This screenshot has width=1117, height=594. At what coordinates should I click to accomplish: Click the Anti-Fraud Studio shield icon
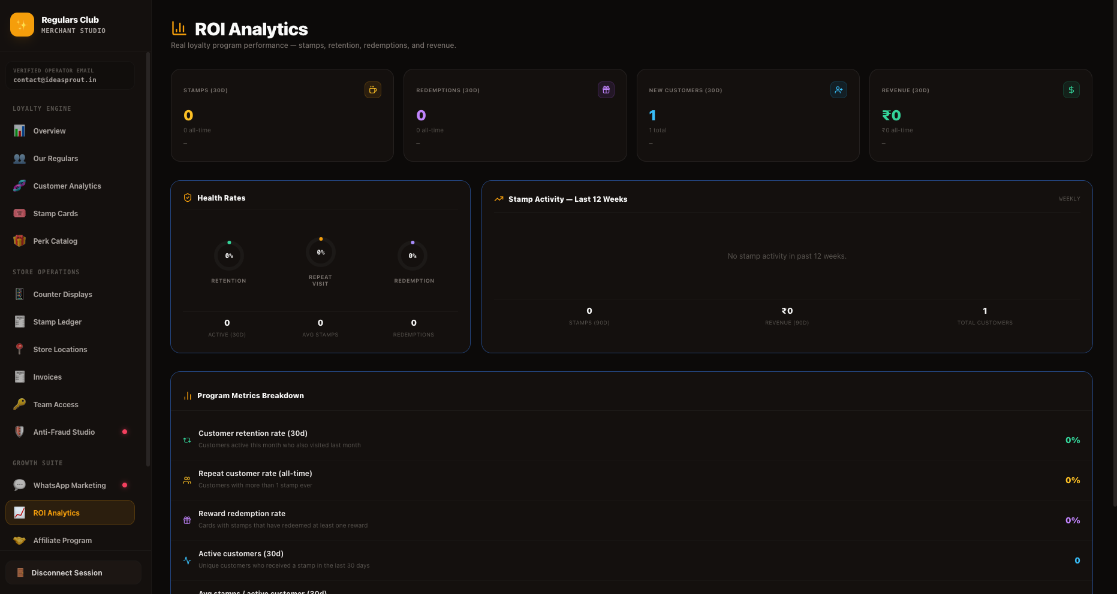pos(20,432)
